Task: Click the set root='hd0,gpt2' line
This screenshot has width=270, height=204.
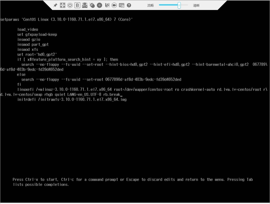Action: (x=37, y=54)
